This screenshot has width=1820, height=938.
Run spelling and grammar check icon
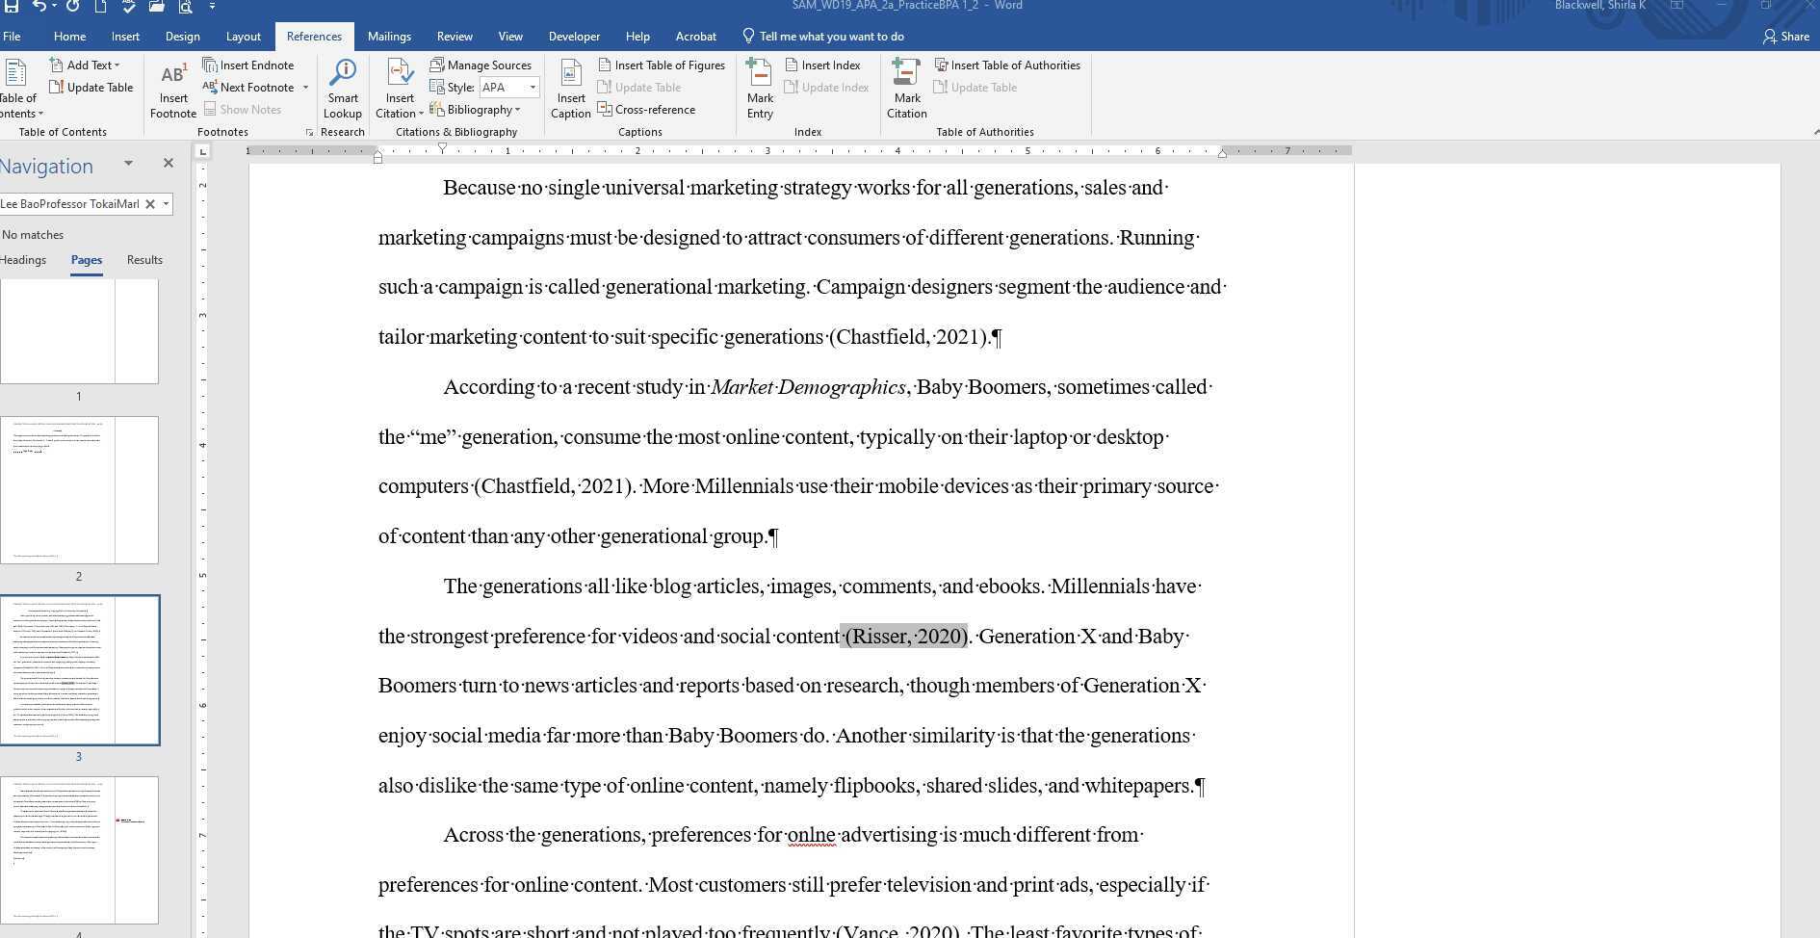click(x=128, y=6)
